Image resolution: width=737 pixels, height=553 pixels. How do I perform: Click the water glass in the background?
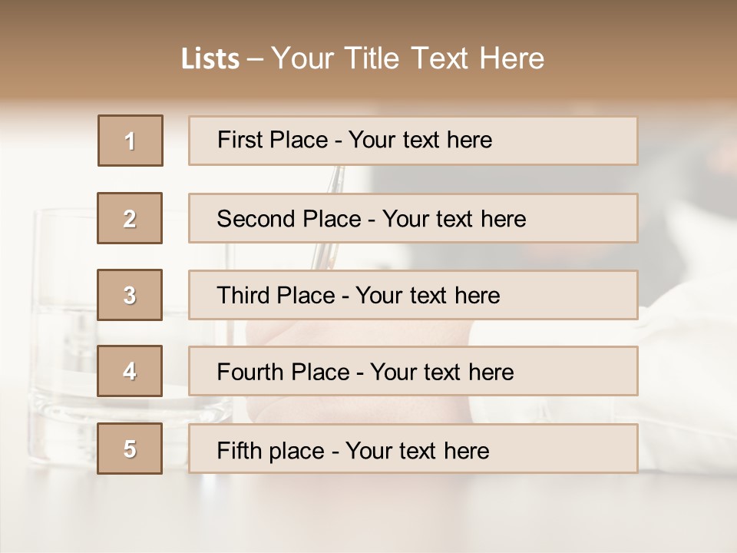[61, 330]
